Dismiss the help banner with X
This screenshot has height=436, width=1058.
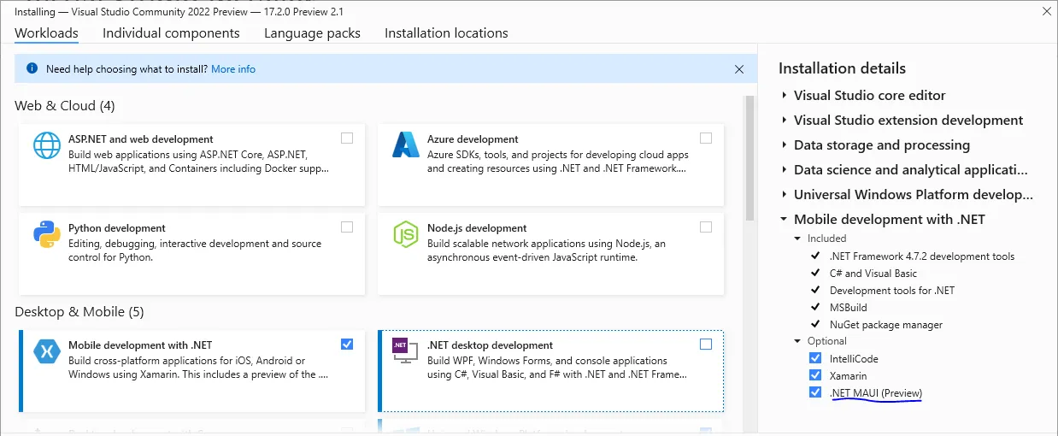click(739, 68)
